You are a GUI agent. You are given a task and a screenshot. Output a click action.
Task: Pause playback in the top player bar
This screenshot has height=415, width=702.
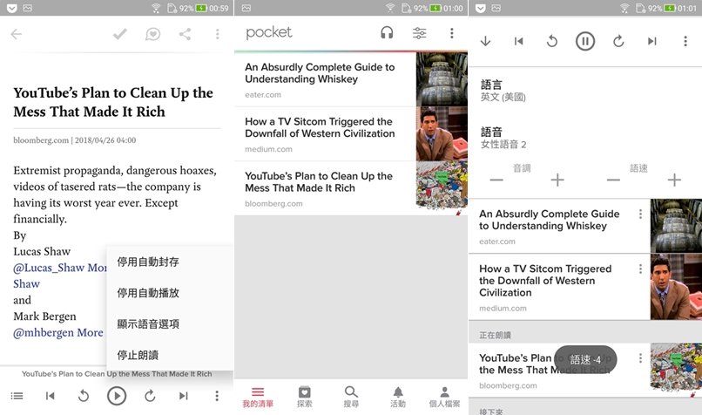tap(585, 41)
